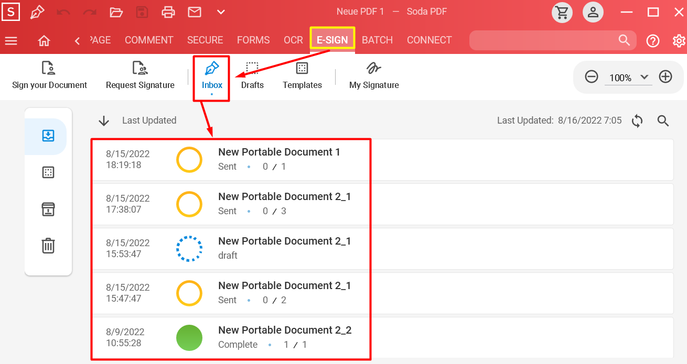The width and height of the screenshot is (687, 364).
Task: Switch to the SECURE tab
Action: [205, 40]
